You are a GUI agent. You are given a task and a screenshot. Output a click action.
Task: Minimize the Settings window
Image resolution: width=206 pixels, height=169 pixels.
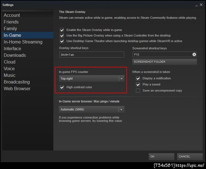196,5
